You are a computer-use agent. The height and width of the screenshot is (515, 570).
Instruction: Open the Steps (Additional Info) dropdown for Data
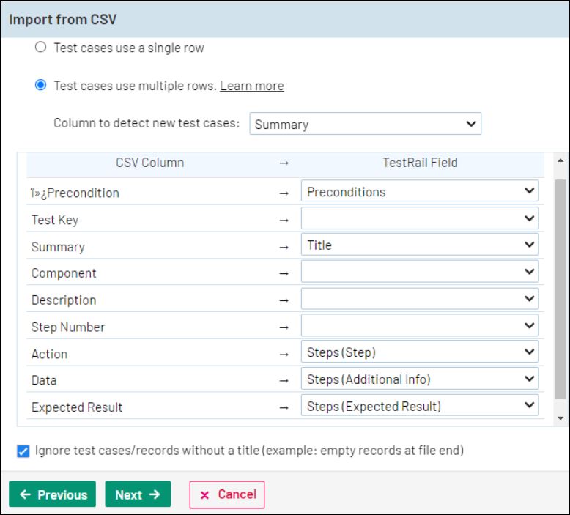pyautogui.click(x=419, y=379)
